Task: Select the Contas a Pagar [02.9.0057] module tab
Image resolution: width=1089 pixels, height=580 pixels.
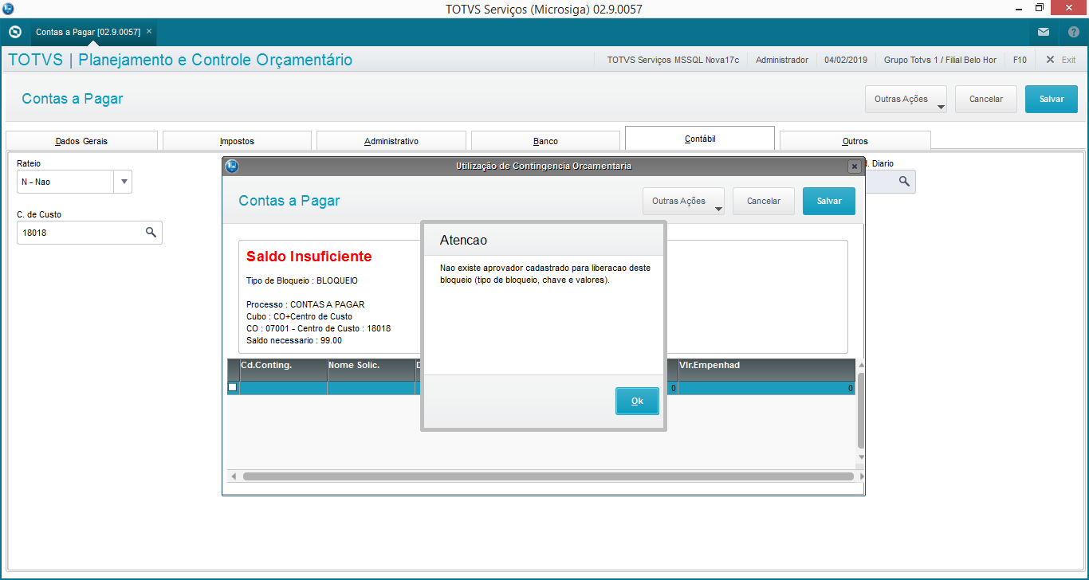Action: 88,32
